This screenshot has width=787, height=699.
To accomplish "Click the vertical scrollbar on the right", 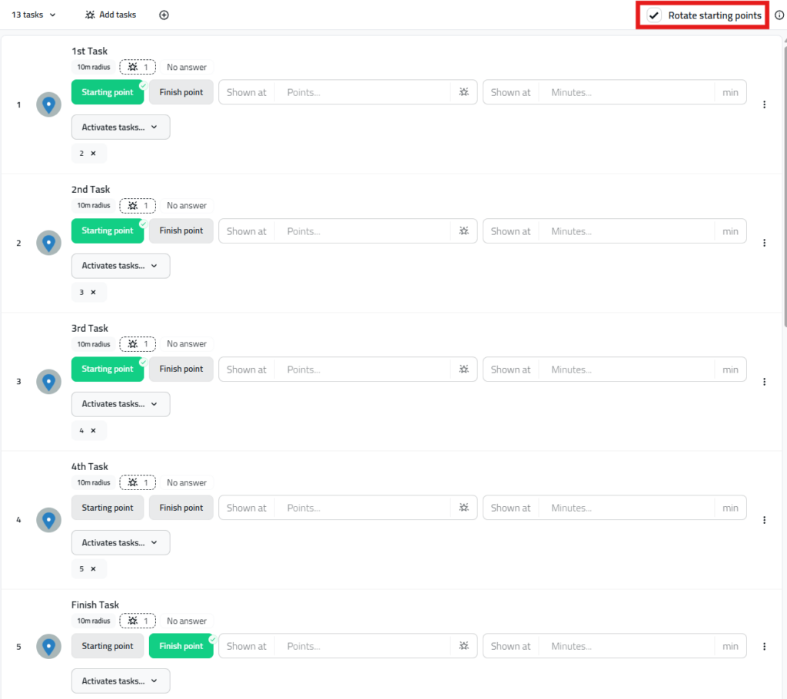I will 783,184.
